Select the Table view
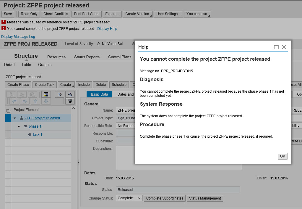This screenshot has height=209, width=302. (x=26, y=65)
